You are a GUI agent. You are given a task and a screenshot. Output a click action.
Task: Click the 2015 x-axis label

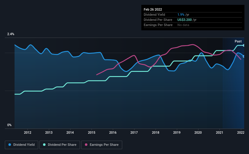(92, 132)
